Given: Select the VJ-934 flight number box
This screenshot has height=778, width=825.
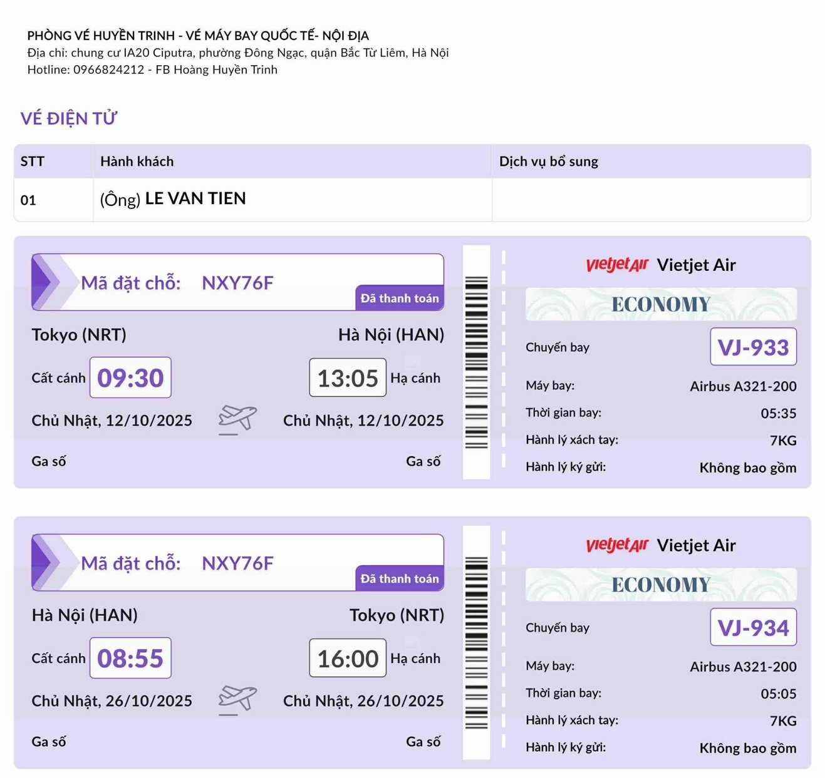Looking at the screenshot, I should coord(753,627).
